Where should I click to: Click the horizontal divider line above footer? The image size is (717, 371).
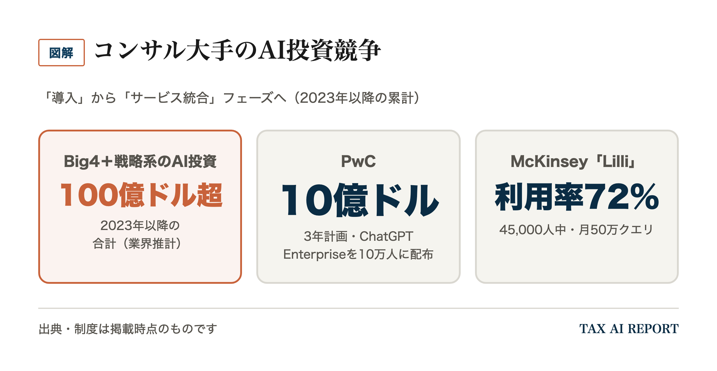tap(358, 308)
